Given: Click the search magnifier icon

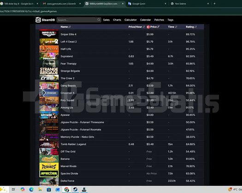Looking at the screenshot, I should 99,20.
